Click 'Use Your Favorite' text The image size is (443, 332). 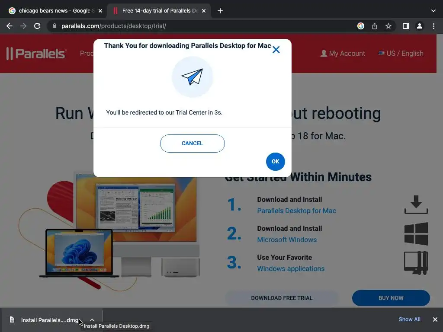[284, 258]
